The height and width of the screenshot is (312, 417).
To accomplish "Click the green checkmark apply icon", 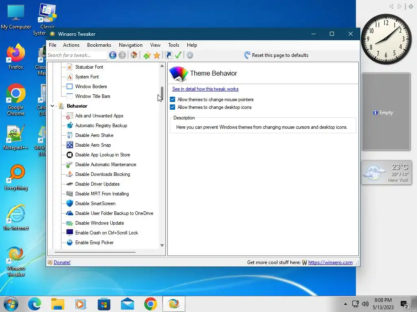I will [178, 55].
